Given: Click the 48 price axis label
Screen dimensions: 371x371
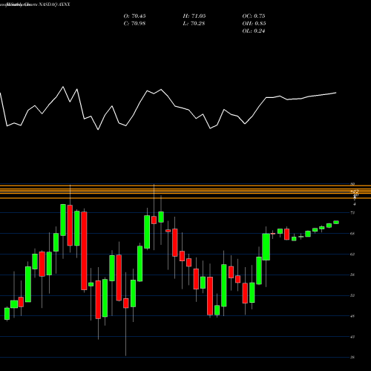Looking at the screenshot, I should [353, 316].
